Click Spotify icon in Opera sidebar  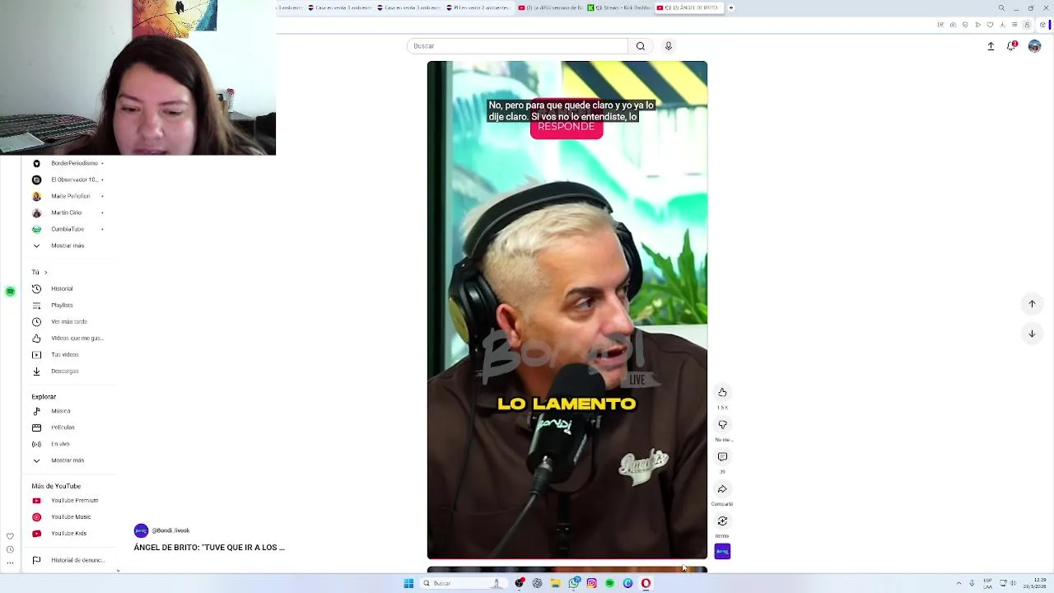pos(10,292)
